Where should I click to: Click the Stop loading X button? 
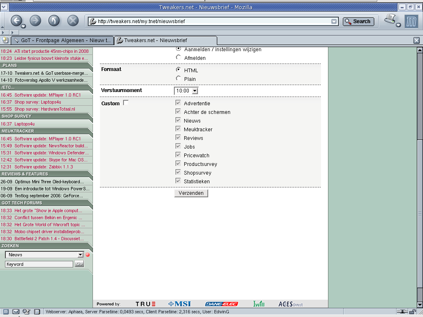(73, 21)
